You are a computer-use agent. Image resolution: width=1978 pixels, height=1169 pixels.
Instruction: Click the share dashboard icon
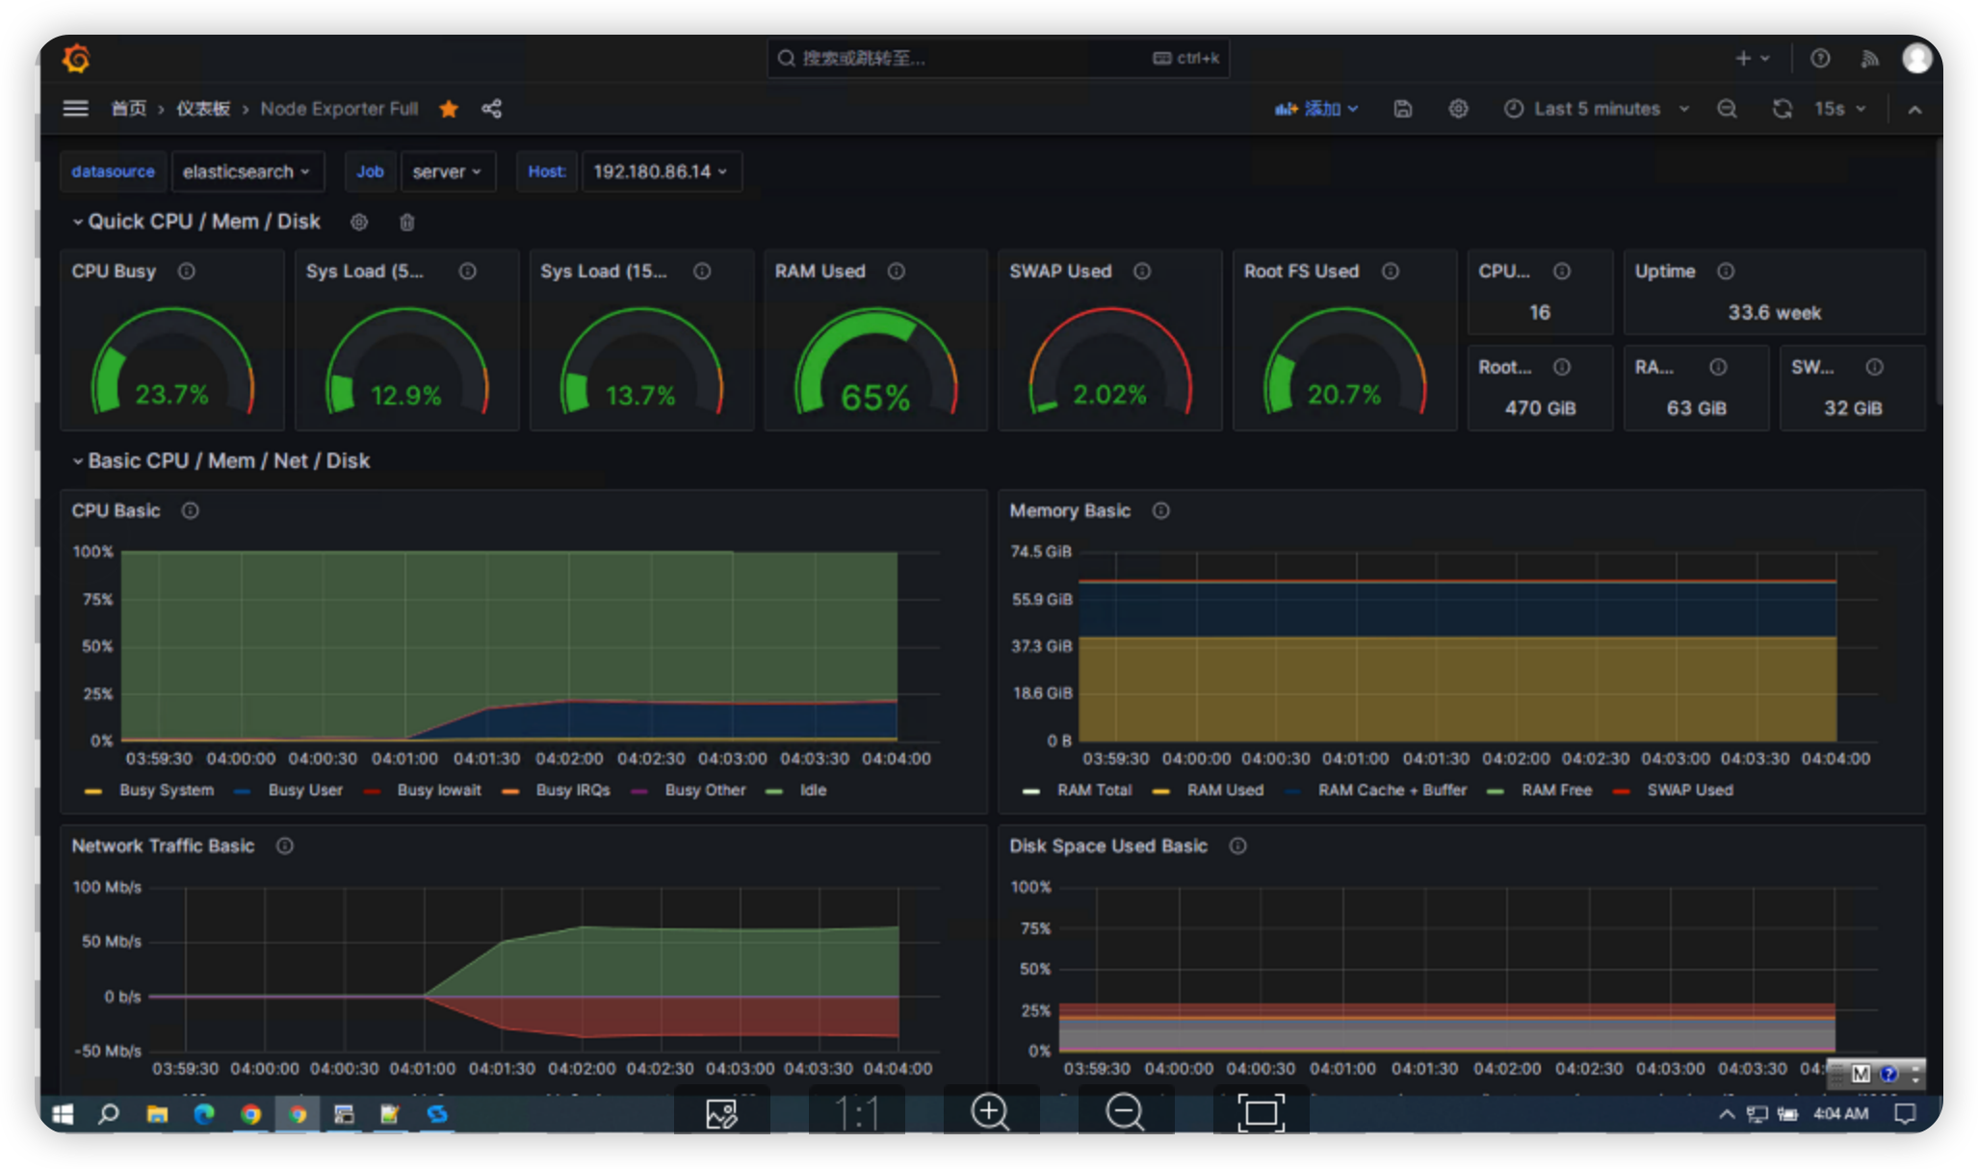click(491, 109)
